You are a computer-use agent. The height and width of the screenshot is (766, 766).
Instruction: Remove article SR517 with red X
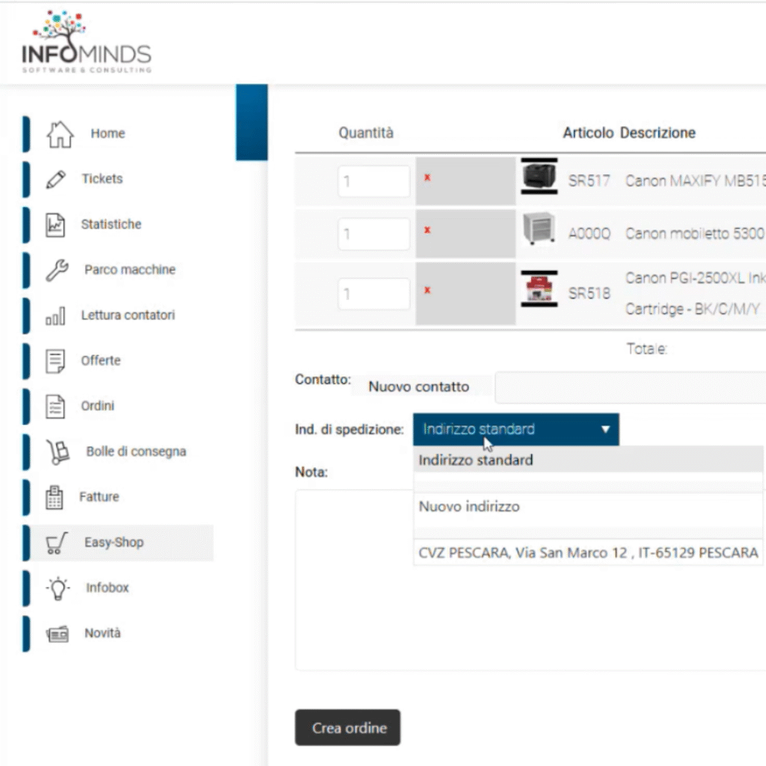[427, 177]
